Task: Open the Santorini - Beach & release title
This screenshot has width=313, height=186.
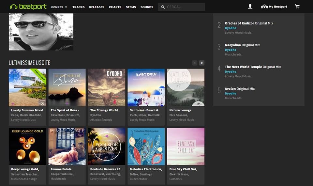Action: [144, 110]
